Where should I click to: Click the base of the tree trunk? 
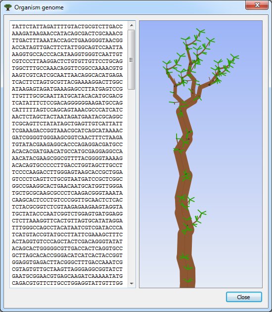[x=187, y=283]
